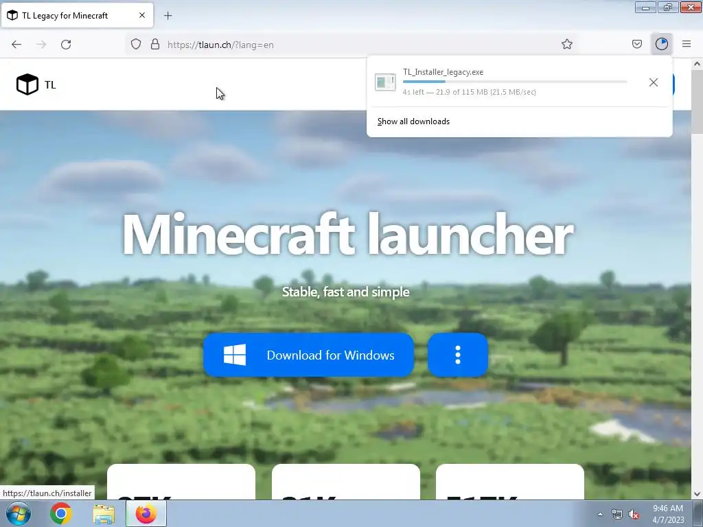The image size is (703, 527).
Task: Click the forward navigation arrow
Action: click(41, 45)
